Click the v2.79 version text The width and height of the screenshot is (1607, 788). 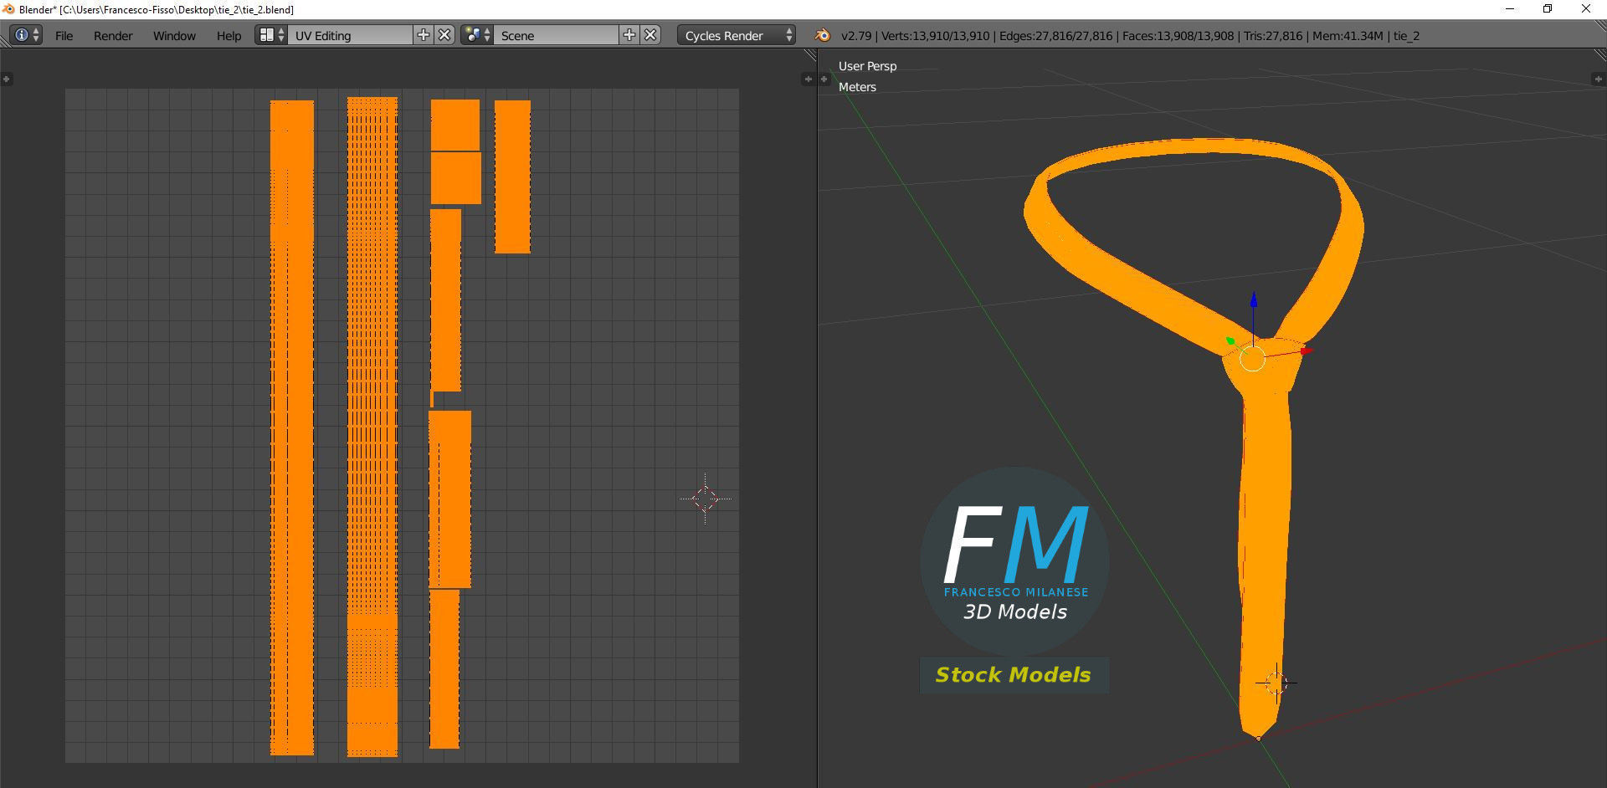[856, 36]
